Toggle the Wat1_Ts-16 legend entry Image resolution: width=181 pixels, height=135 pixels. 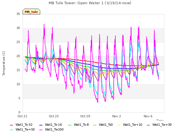(51, 125)
